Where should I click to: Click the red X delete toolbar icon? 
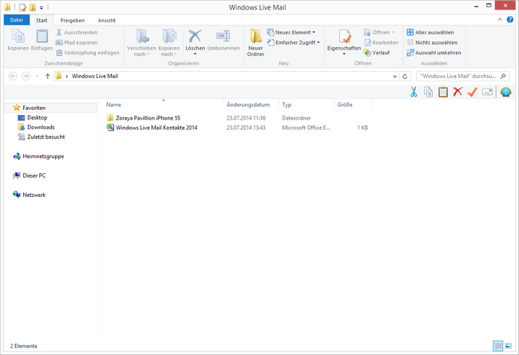458,92
